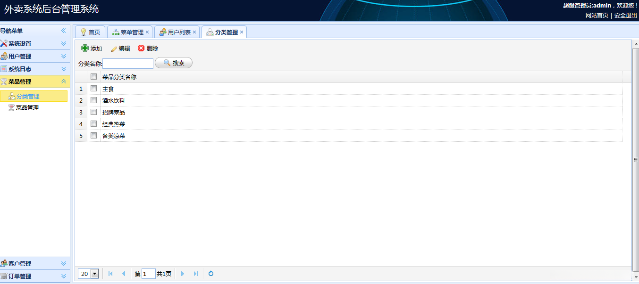Check the box for 主食 row
Viewport: 639px width, 284px height.
click(93, 89)
